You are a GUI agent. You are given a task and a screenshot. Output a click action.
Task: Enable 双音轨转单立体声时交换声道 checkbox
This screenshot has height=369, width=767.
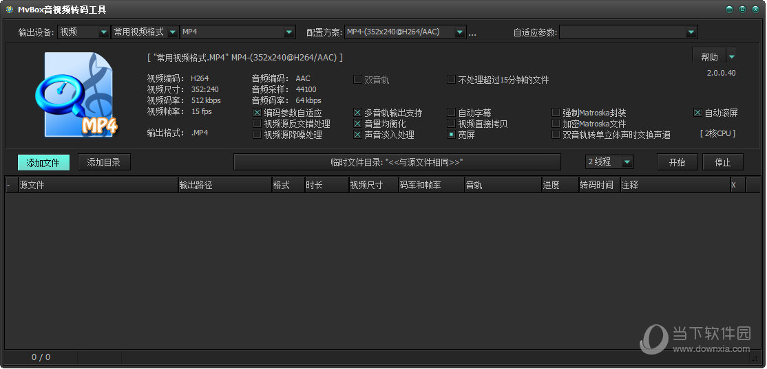[x=556, y=134]
